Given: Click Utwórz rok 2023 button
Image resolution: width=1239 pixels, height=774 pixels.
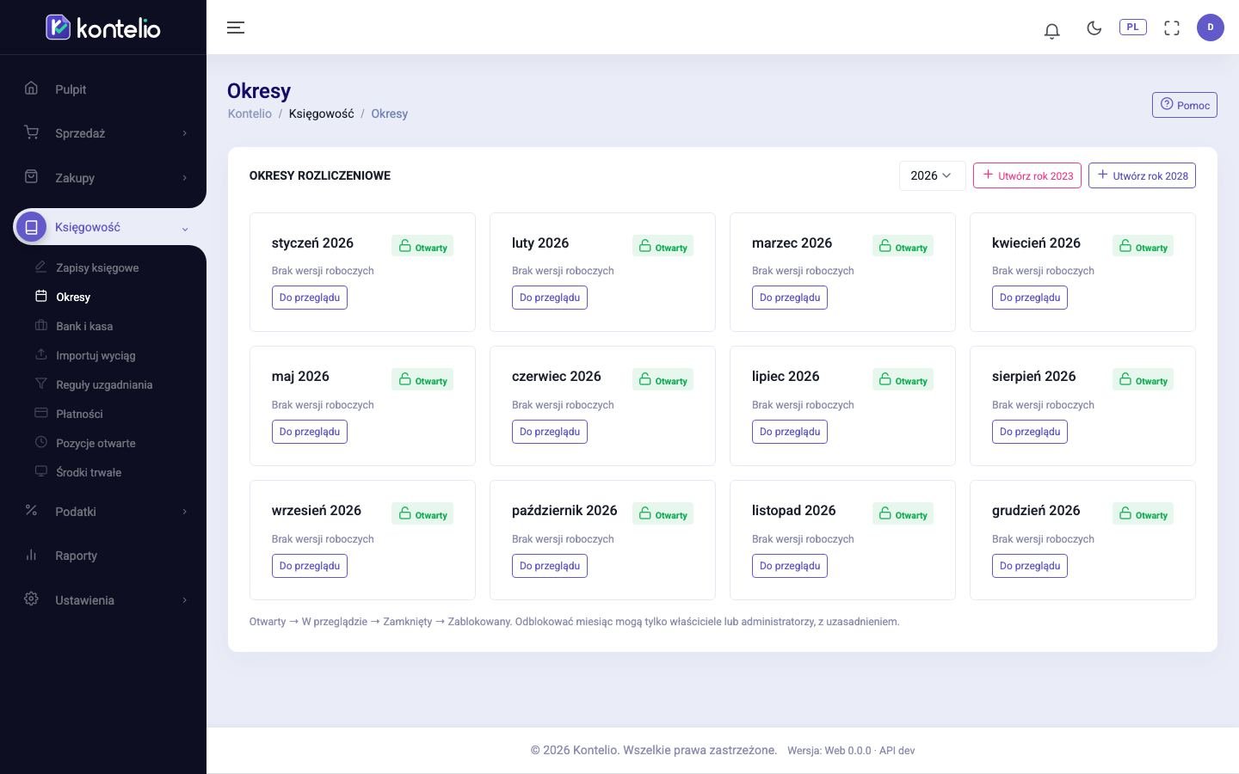Looking at the screenshot, I should 1027,175.
